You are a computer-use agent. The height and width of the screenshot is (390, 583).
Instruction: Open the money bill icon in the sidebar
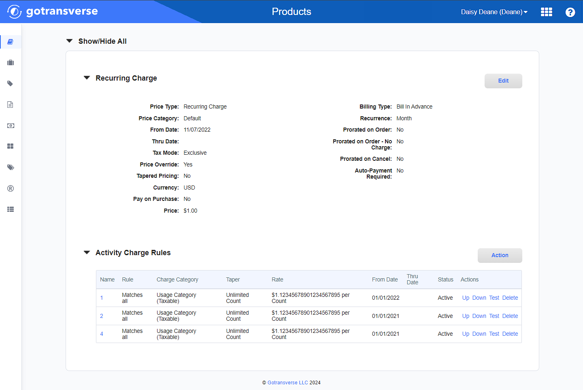coord(11,126)
